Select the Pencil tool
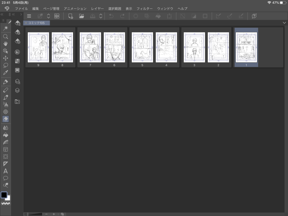The image size is (288, 216). (x=5, y=90)
